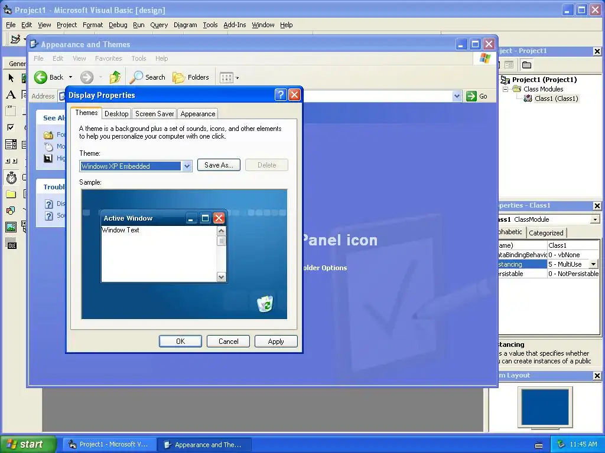Open the Instancing MultiUse value dropdown
The height and width of the screenshot is (453, 605).
click(x=593, y=264)
